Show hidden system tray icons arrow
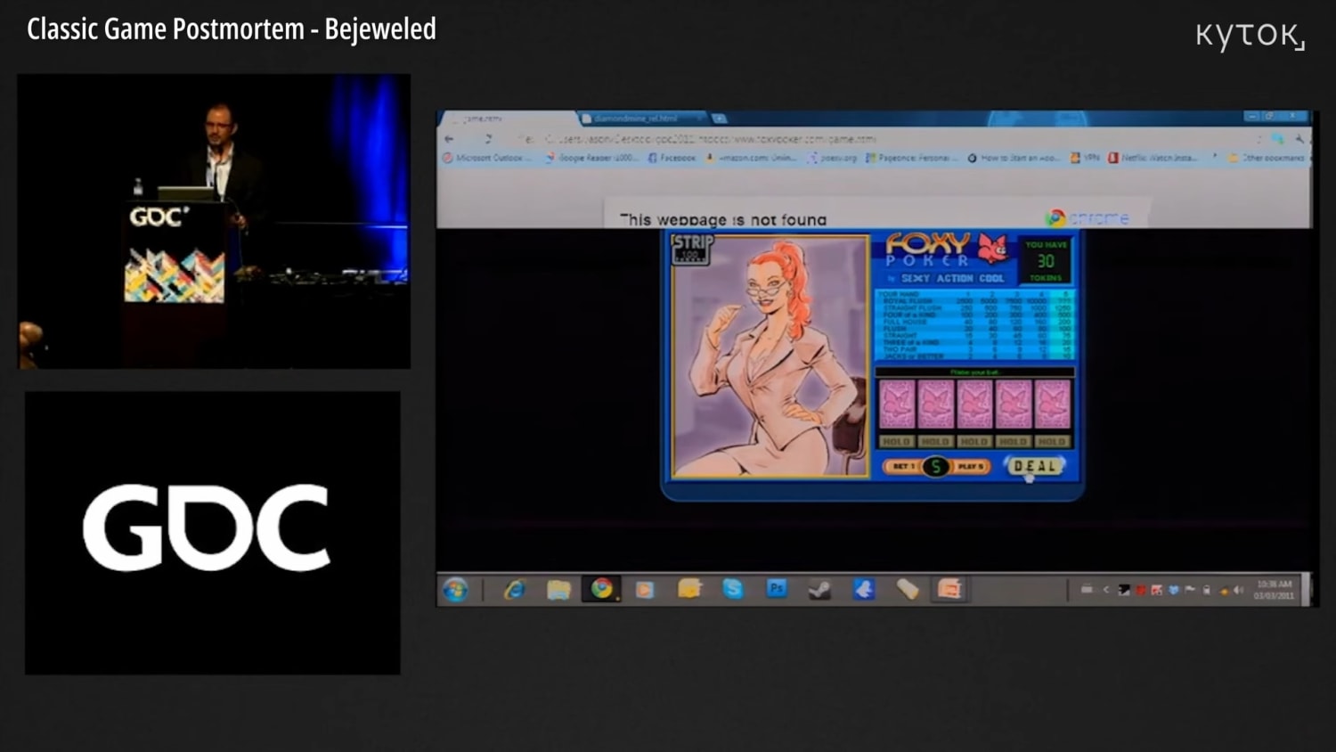 pyautogui.click(x=1105, y=590)
